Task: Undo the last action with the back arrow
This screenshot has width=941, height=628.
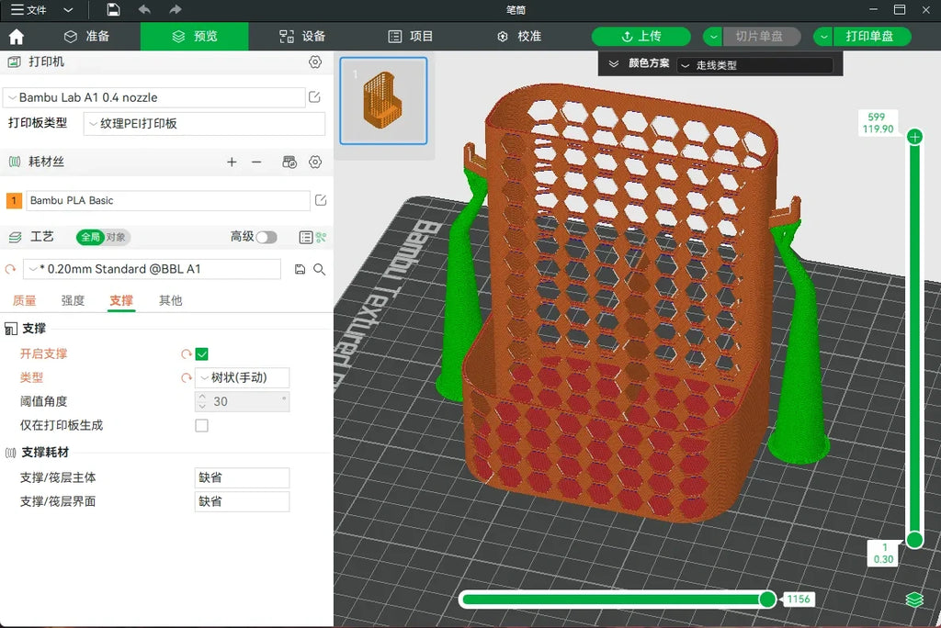Action: [x=144, y=9]
